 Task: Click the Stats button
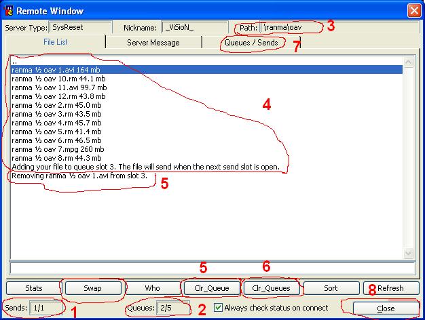34,288
